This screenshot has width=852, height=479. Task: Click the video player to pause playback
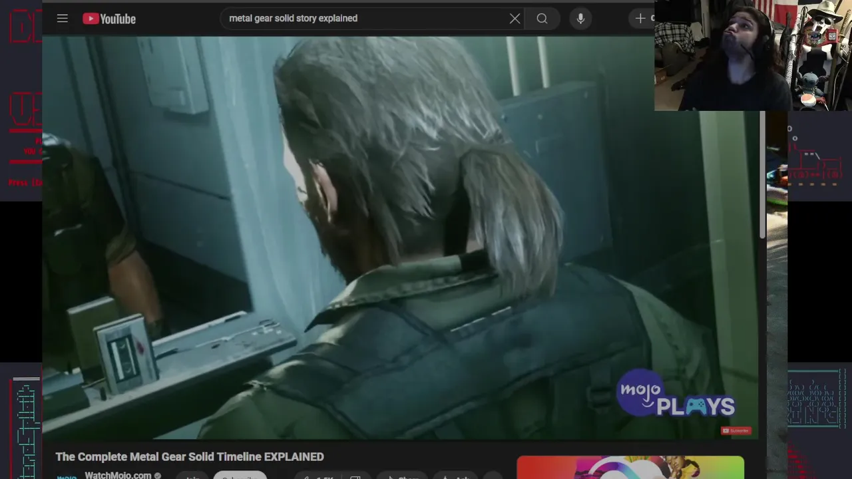click(x=399, y=238)
